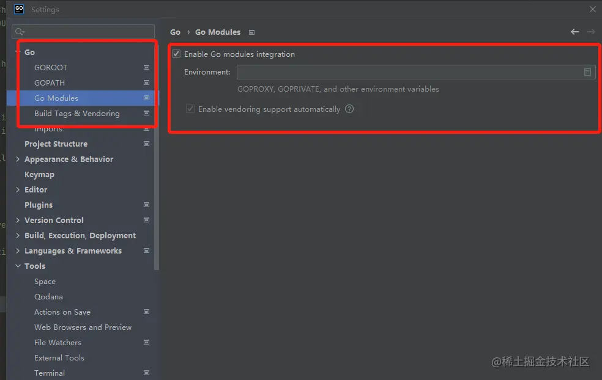Click the project-level icon beside Go Modules row

click(146, 98)
